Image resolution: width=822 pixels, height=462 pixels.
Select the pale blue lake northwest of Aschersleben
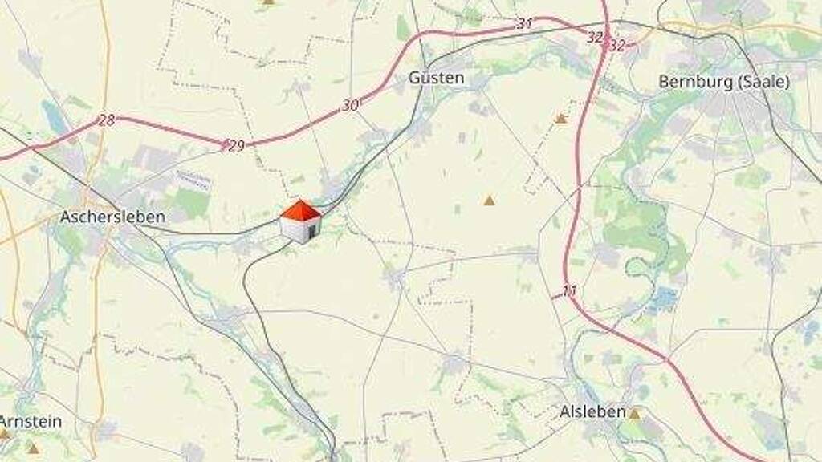click(52, 115)
